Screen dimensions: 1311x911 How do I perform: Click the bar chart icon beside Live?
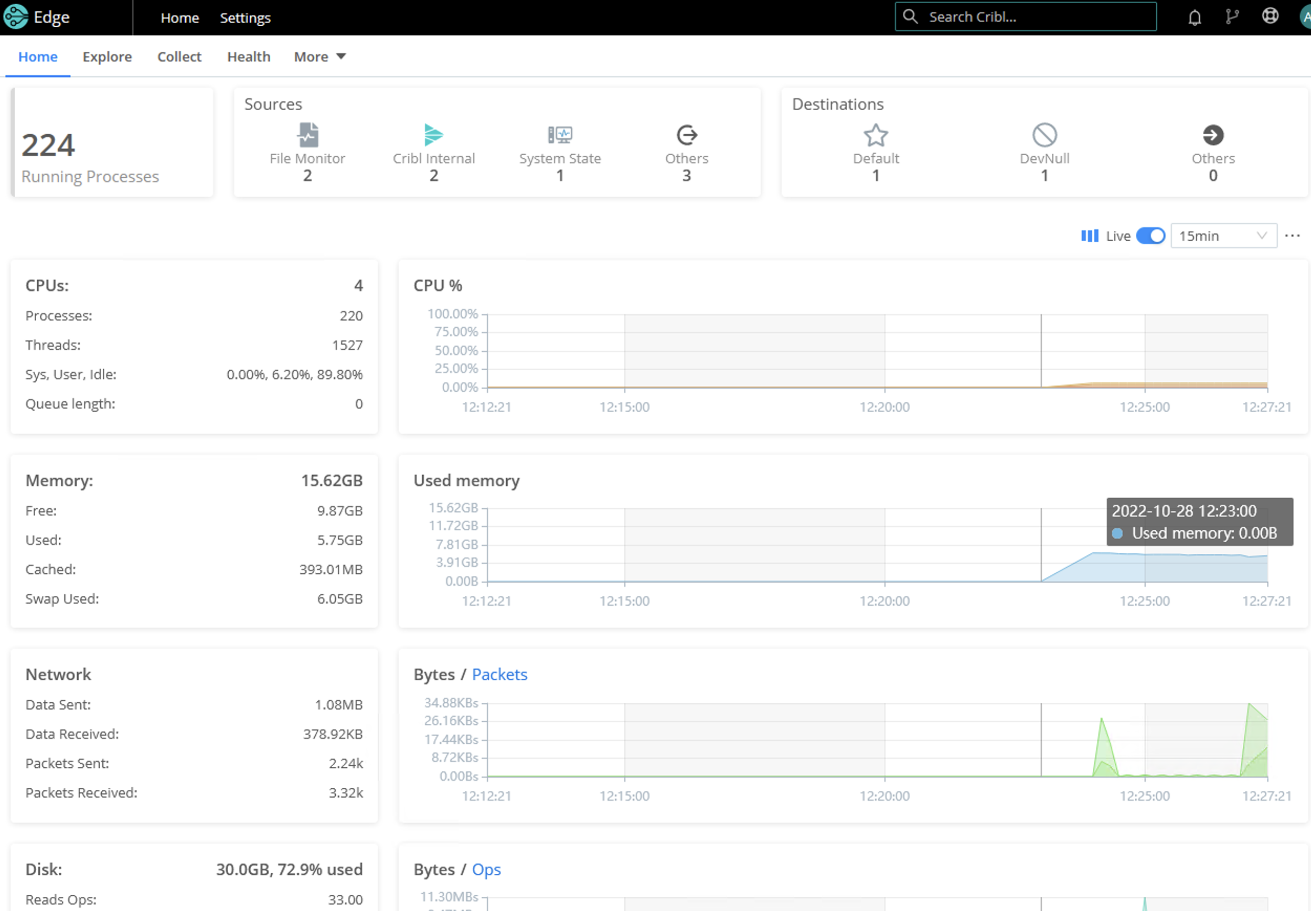pyautogui.click(x=1090, y=235)
